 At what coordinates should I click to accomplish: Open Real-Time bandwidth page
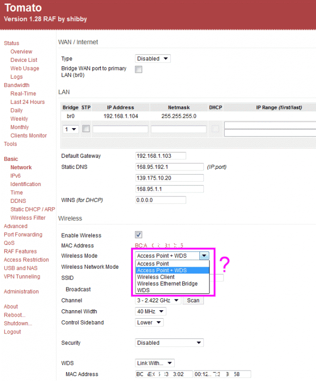click(23, 94)
